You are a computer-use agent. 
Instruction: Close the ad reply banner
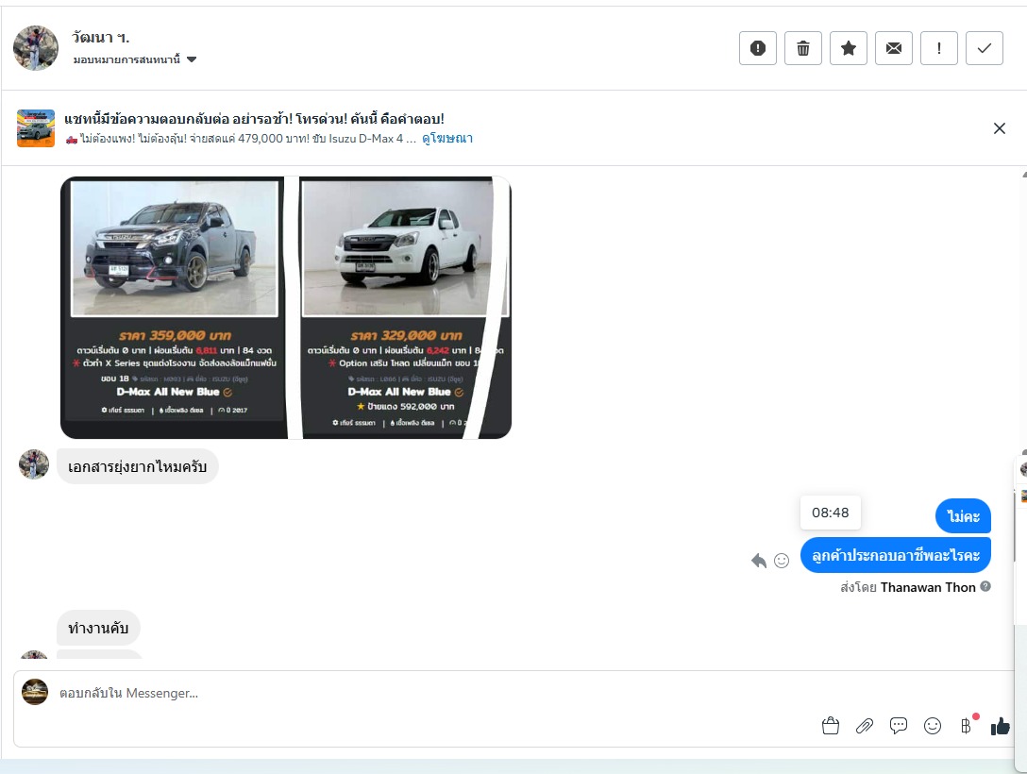click(x=999, y=128)
